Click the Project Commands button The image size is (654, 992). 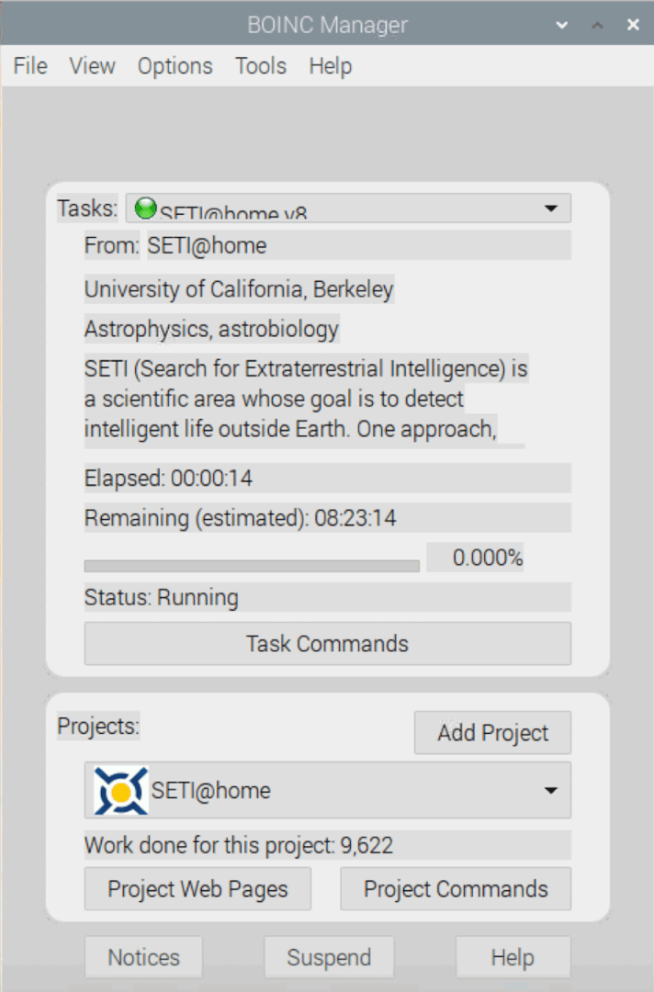tap(455, 888)
